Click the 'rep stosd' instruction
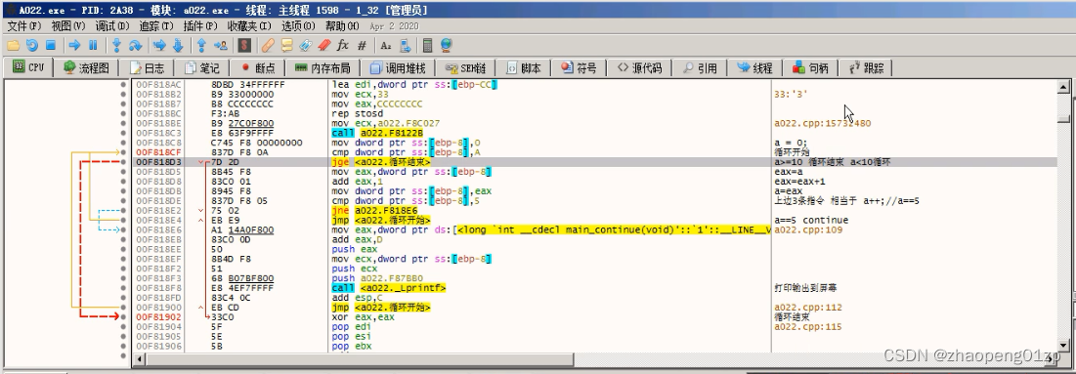Viewport: 1076px width, 374px height. (357, 114)
